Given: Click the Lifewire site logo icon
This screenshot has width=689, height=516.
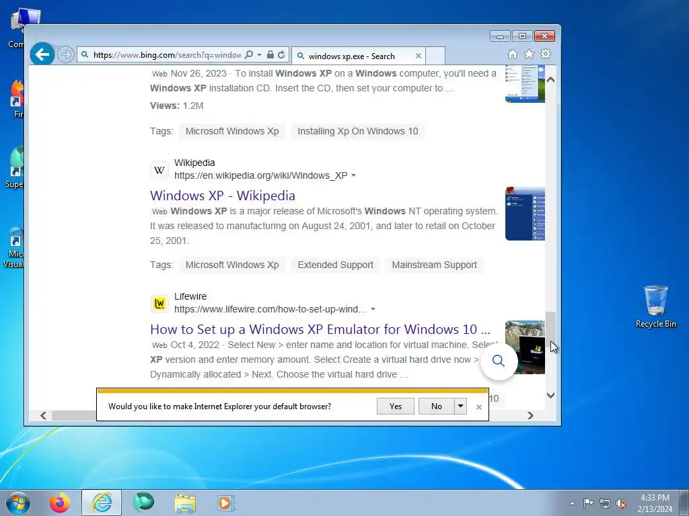Looking at the screenshot, I should click(159, 303).
